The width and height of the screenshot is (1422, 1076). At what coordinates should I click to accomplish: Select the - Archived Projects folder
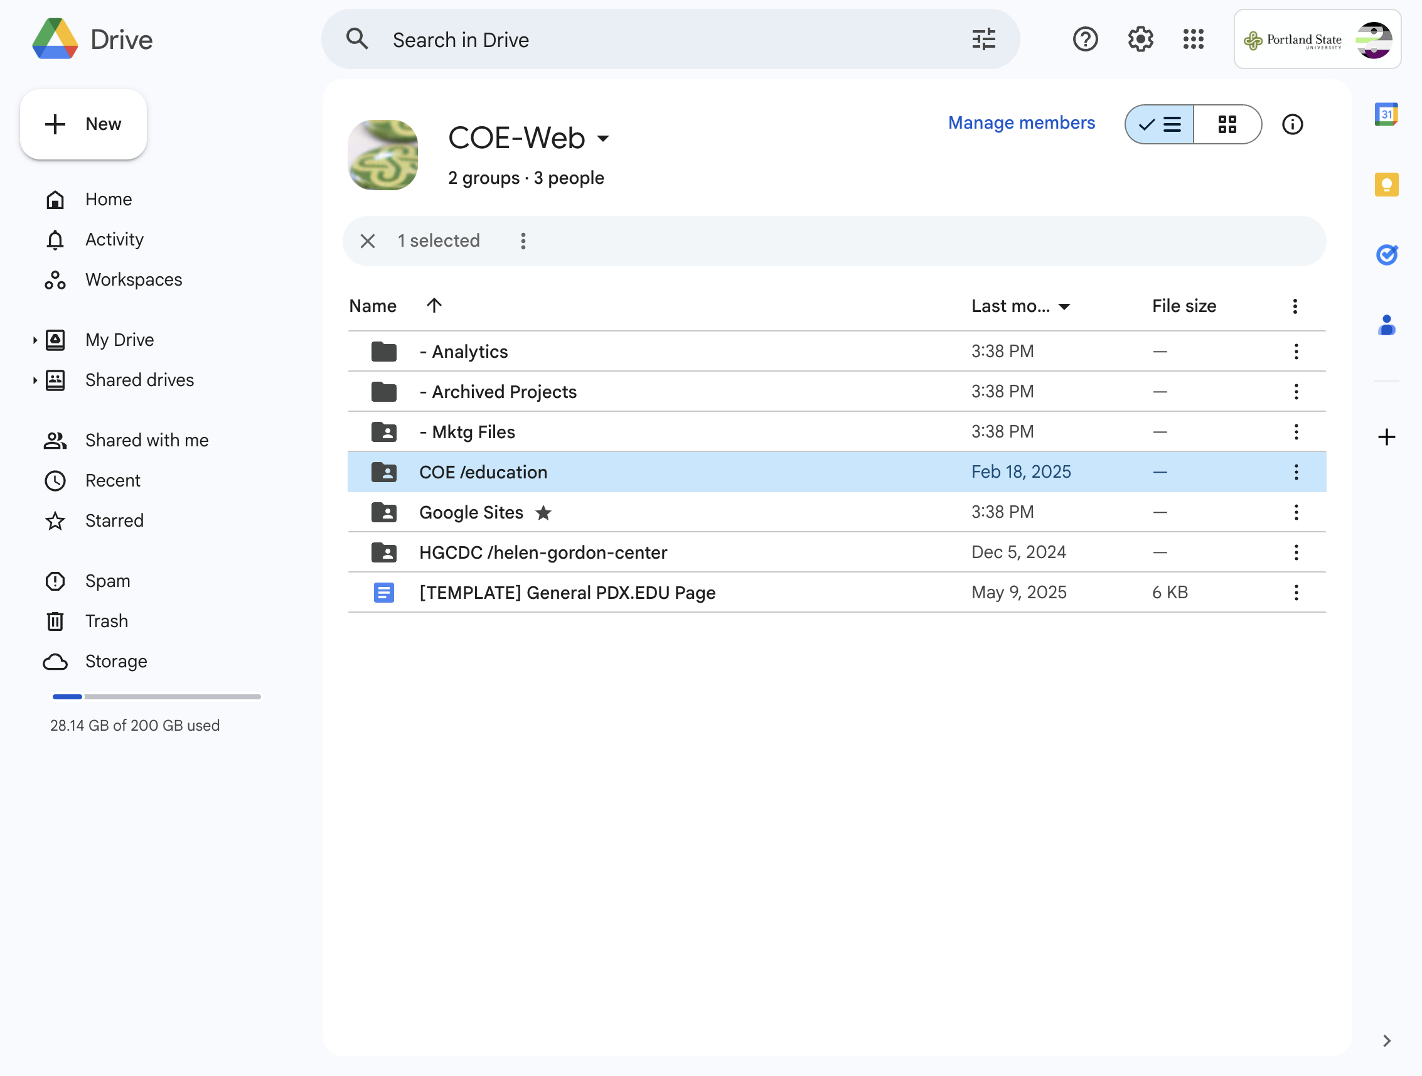point(837,392)
